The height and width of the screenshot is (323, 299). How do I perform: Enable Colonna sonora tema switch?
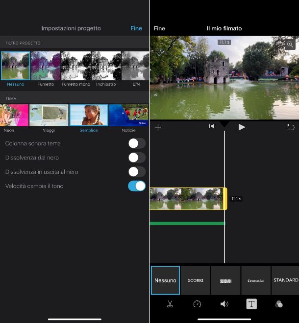136,143
